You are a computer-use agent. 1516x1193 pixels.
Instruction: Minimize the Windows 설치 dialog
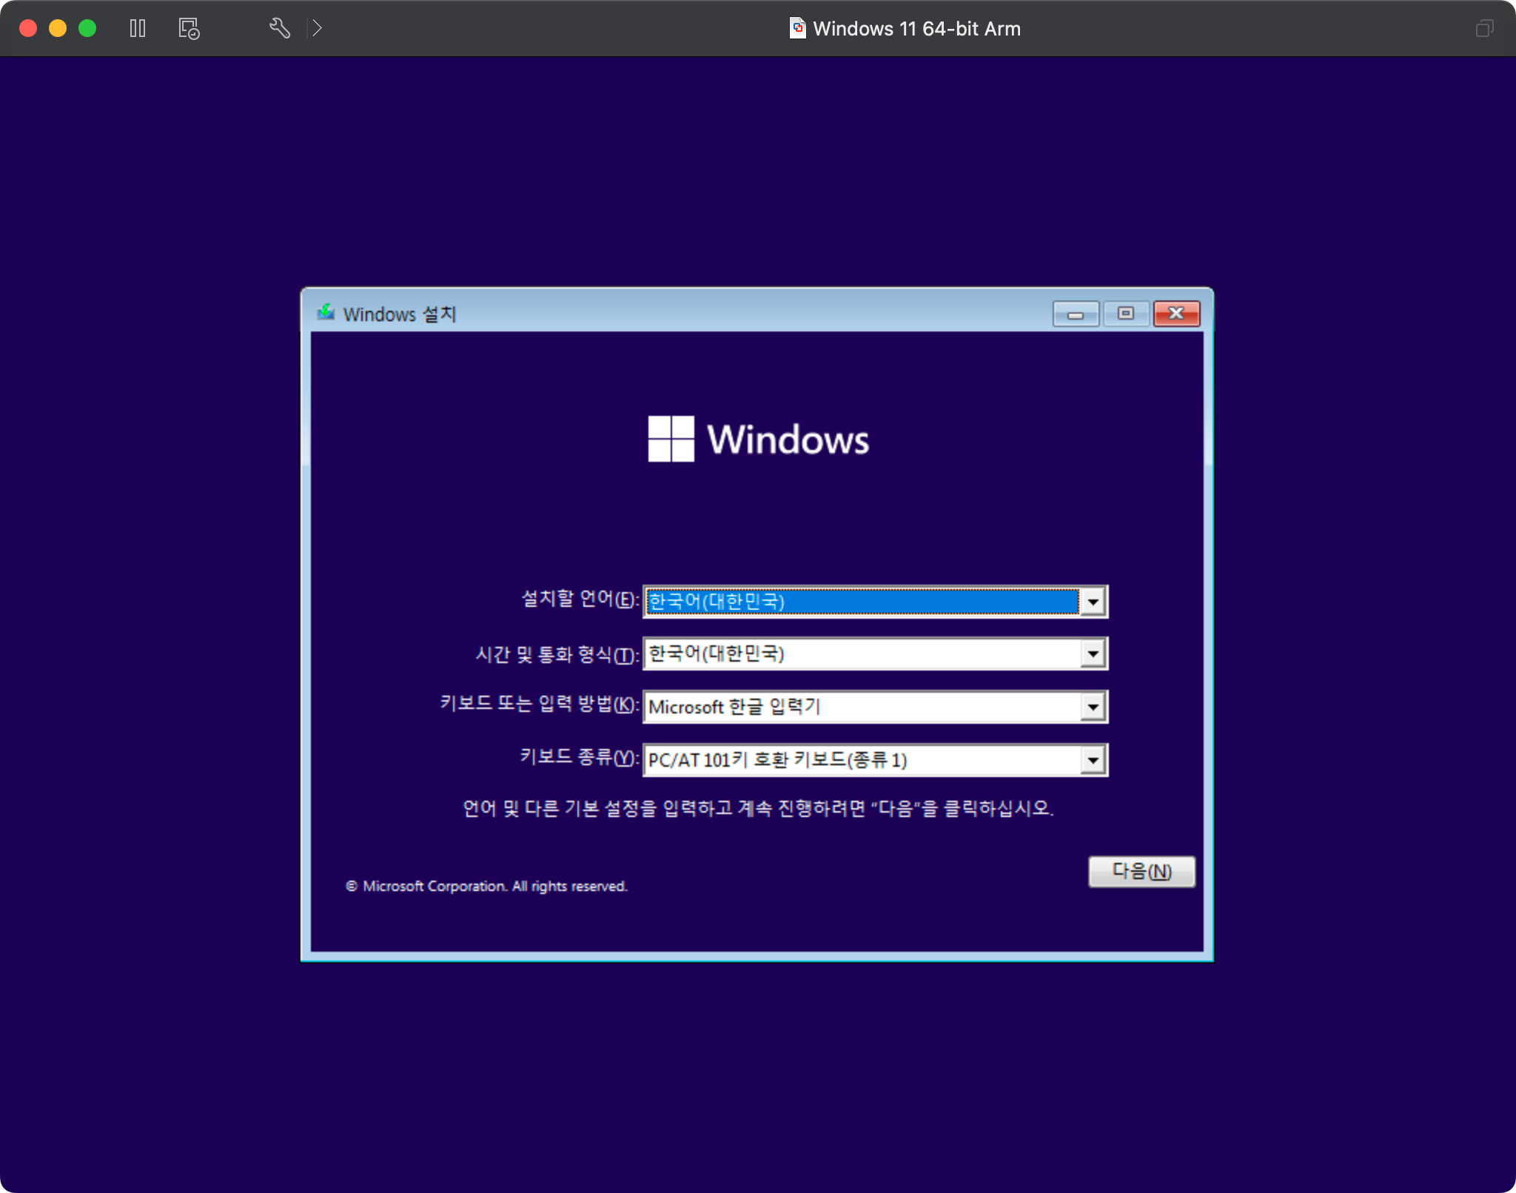coord(1076,314)
